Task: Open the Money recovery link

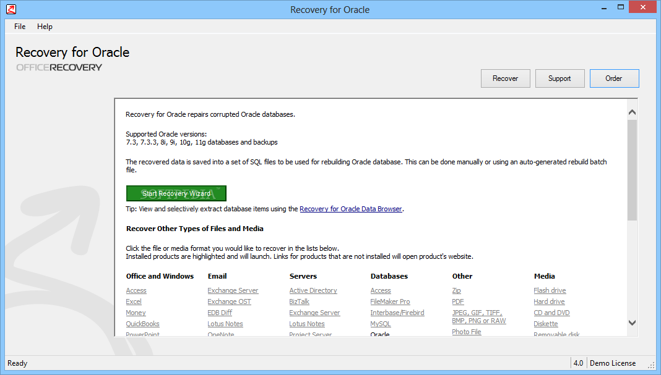Action: 136,313
